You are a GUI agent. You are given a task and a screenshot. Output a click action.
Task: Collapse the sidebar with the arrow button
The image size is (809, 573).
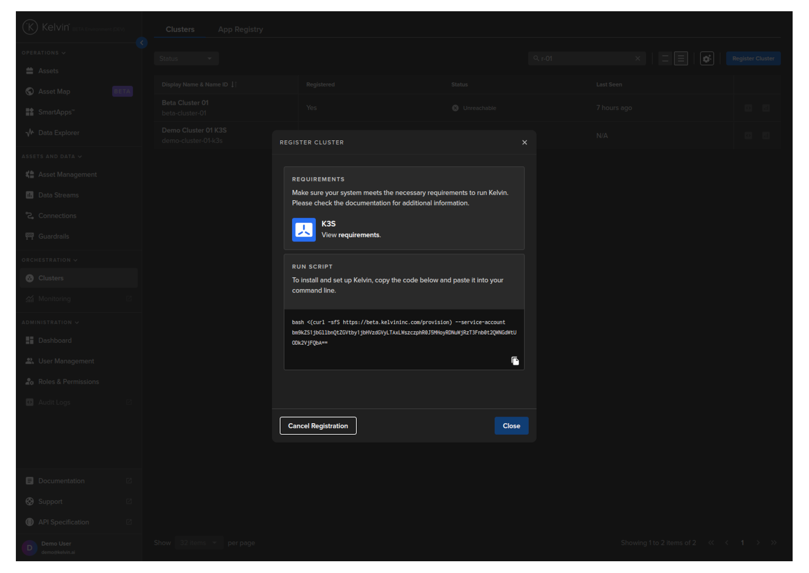142,43
